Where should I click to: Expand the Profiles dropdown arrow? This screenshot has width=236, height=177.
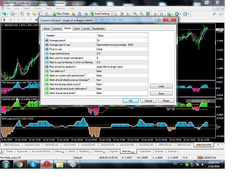16,14
